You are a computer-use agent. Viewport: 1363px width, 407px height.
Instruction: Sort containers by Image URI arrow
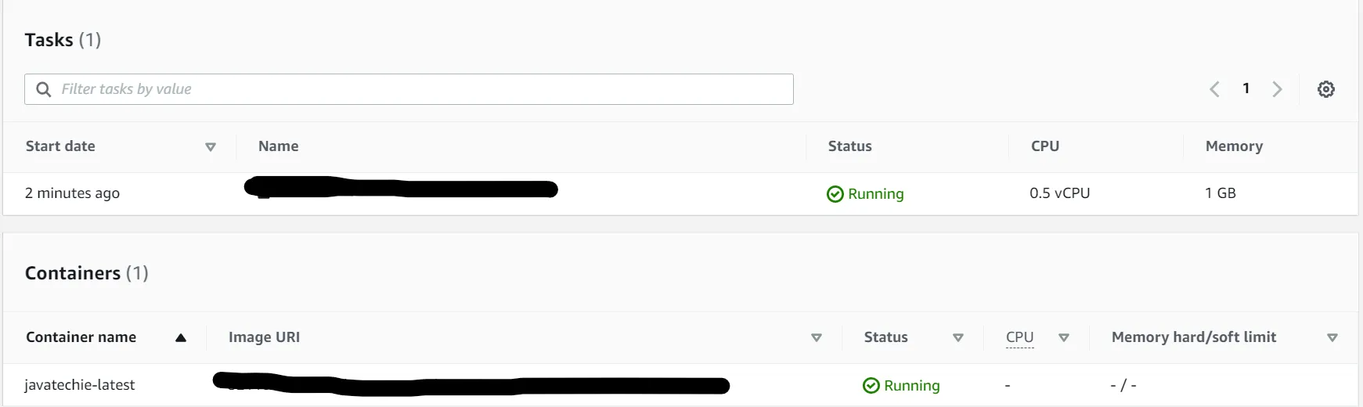point(816,338)
